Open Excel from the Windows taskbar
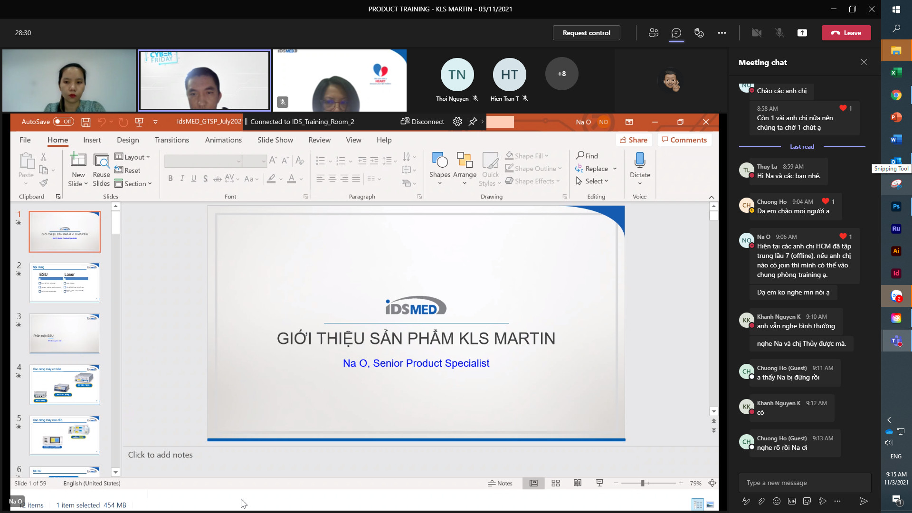The height and width of the screenshot is (513, 912). pos(896,72)
